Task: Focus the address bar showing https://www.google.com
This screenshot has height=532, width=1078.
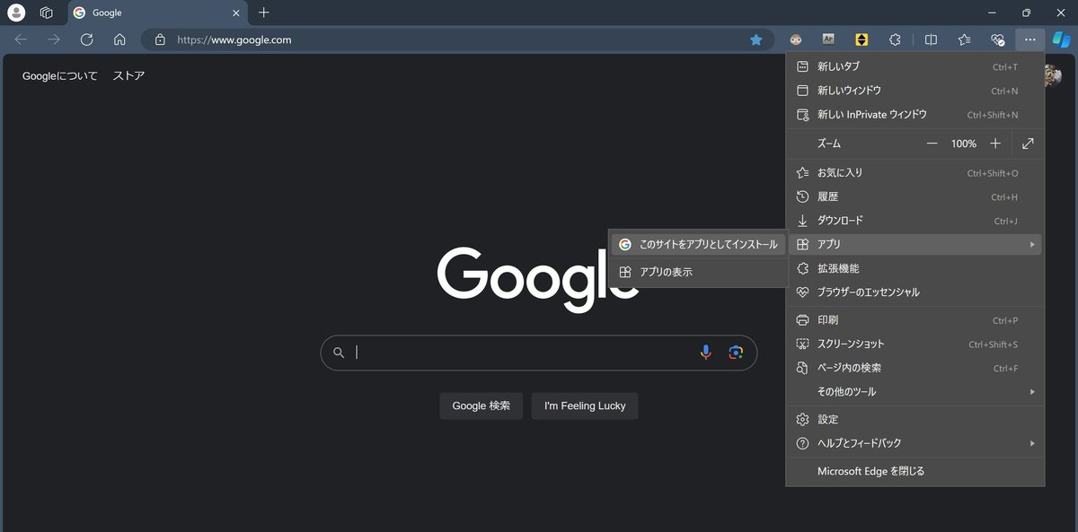Action: pos(458,39)
